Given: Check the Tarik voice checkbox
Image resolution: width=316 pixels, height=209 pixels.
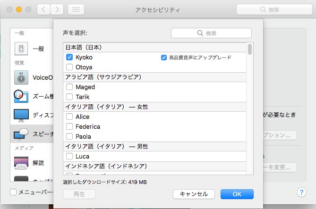Looking at the screenshot, I should point(69,97).
